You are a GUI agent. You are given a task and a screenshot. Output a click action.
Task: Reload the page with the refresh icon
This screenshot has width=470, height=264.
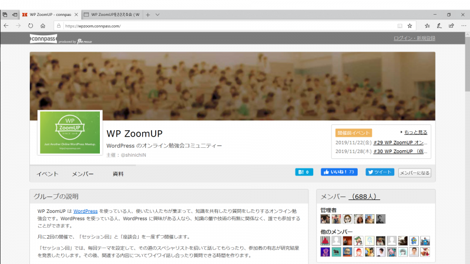[x=31, y=26]
